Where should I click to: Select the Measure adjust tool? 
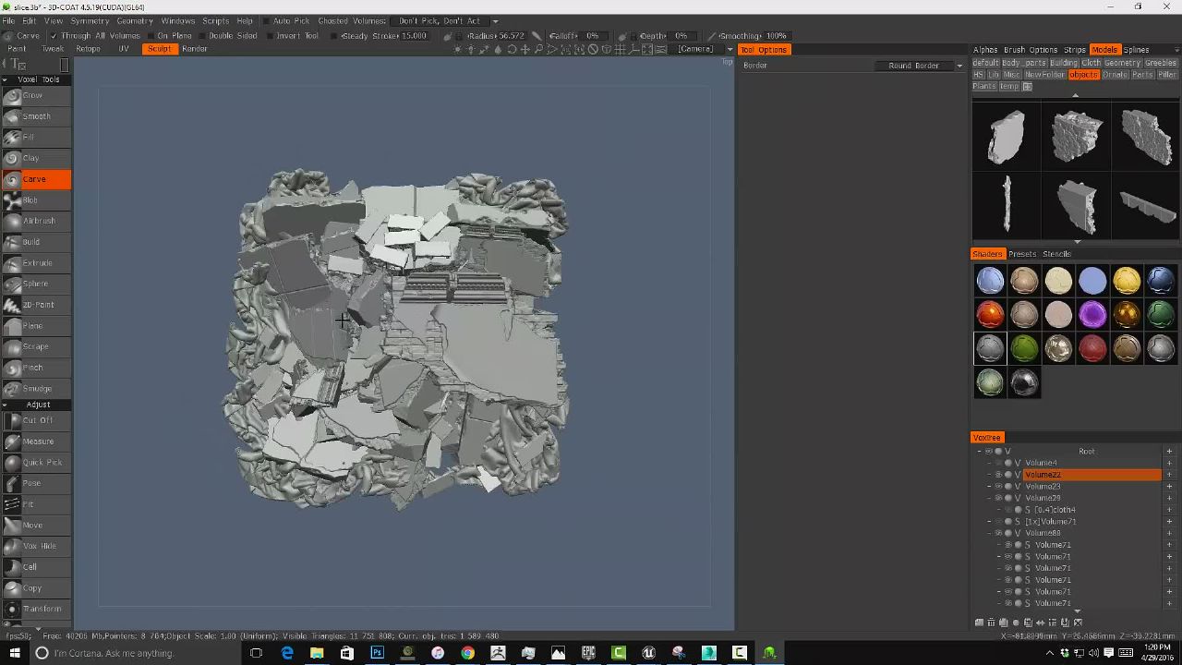pyautogui.click(x=35, y=441)
